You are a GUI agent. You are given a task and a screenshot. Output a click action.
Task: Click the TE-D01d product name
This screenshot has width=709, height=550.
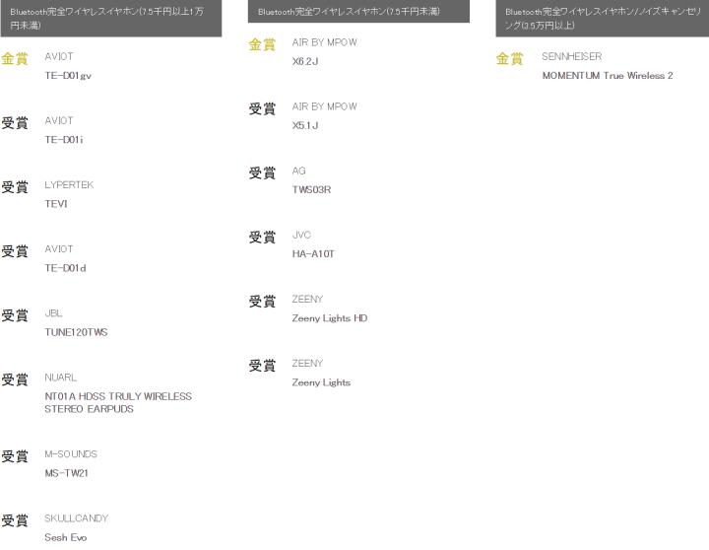point(66,268)
